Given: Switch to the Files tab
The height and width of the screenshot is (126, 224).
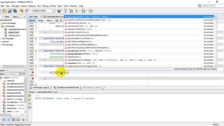Looking at the screenshot, I should (x=7, y=17).
